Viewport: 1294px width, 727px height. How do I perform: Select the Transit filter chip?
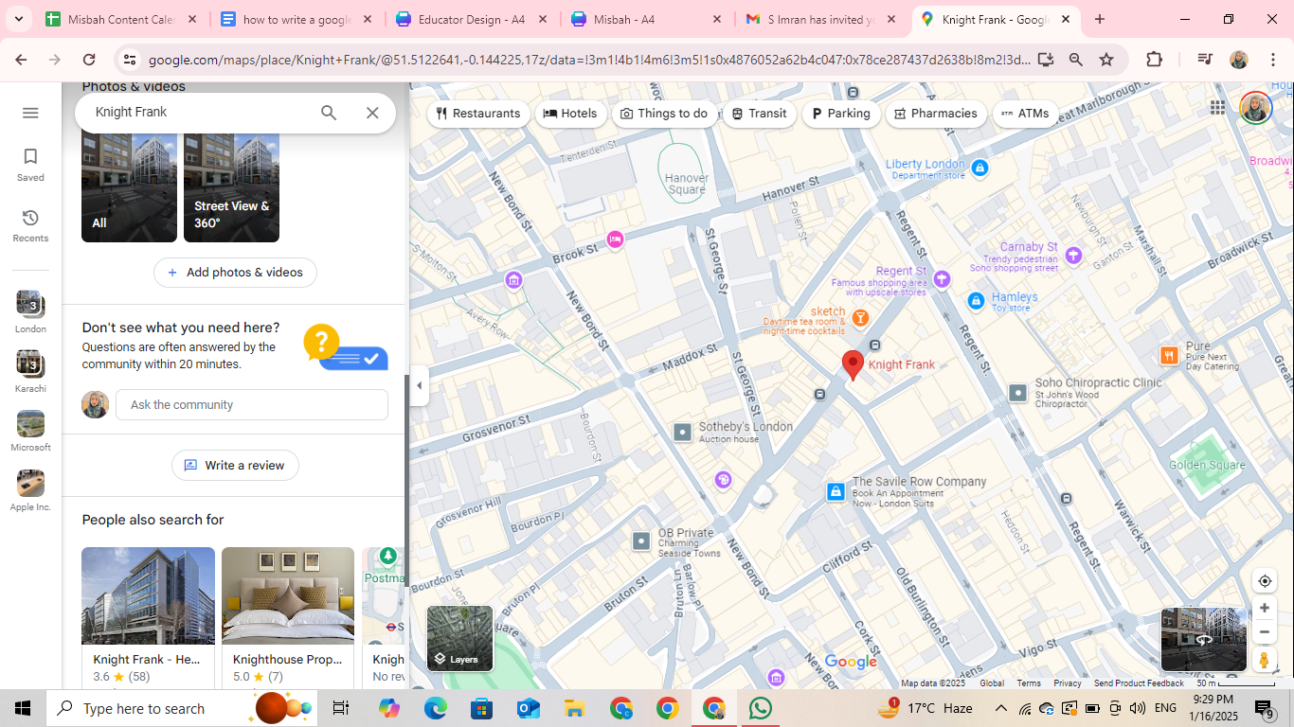pos(760,114)
